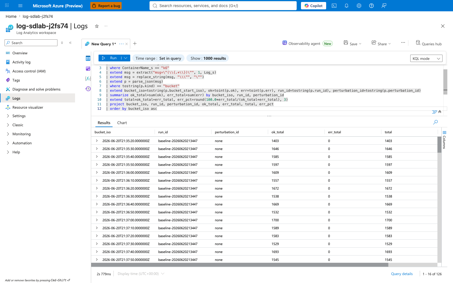Expand the Share dropdown

click(x=390, y=44)
